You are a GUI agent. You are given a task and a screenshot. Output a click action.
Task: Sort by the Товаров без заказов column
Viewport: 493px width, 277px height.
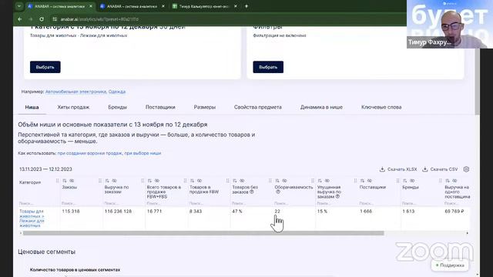pos(234,181)
